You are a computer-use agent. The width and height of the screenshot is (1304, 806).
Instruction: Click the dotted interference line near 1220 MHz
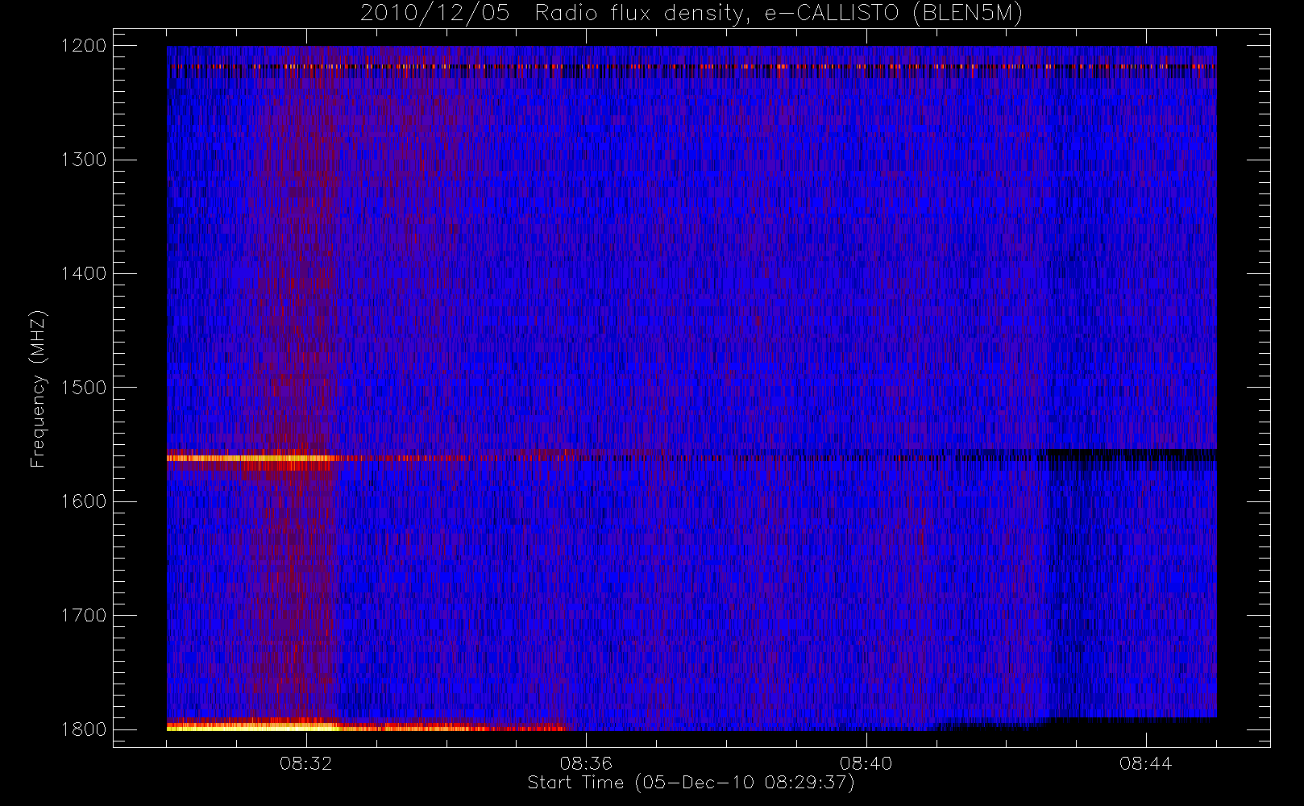[691, 66]
